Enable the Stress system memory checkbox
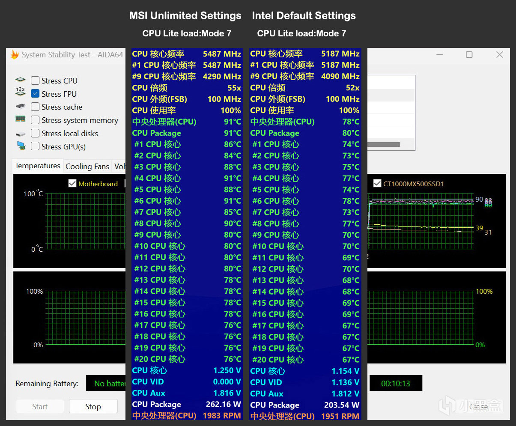516x426 pixels. click(x=35, y=120)
